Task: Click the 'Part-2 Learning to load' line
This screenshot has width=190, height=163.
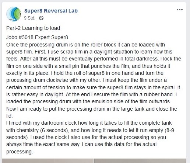Action: [33, 28]
